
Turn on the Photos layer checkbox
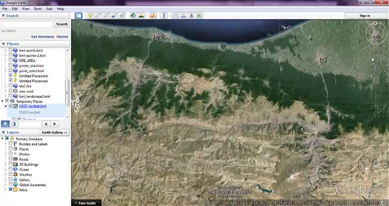coord(10,154)
